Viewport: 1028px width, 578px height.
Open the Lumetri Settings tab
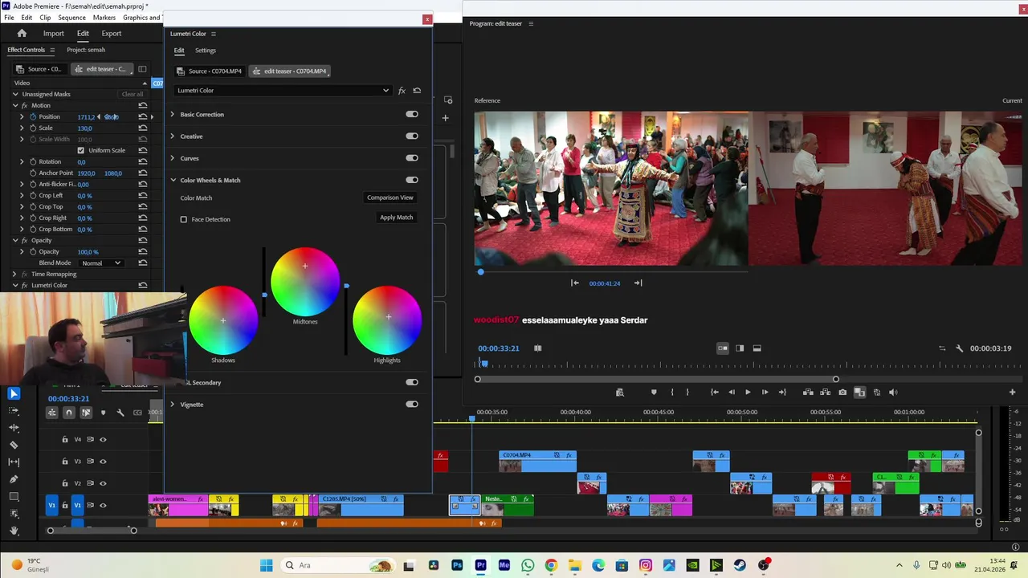coord(206,51)
